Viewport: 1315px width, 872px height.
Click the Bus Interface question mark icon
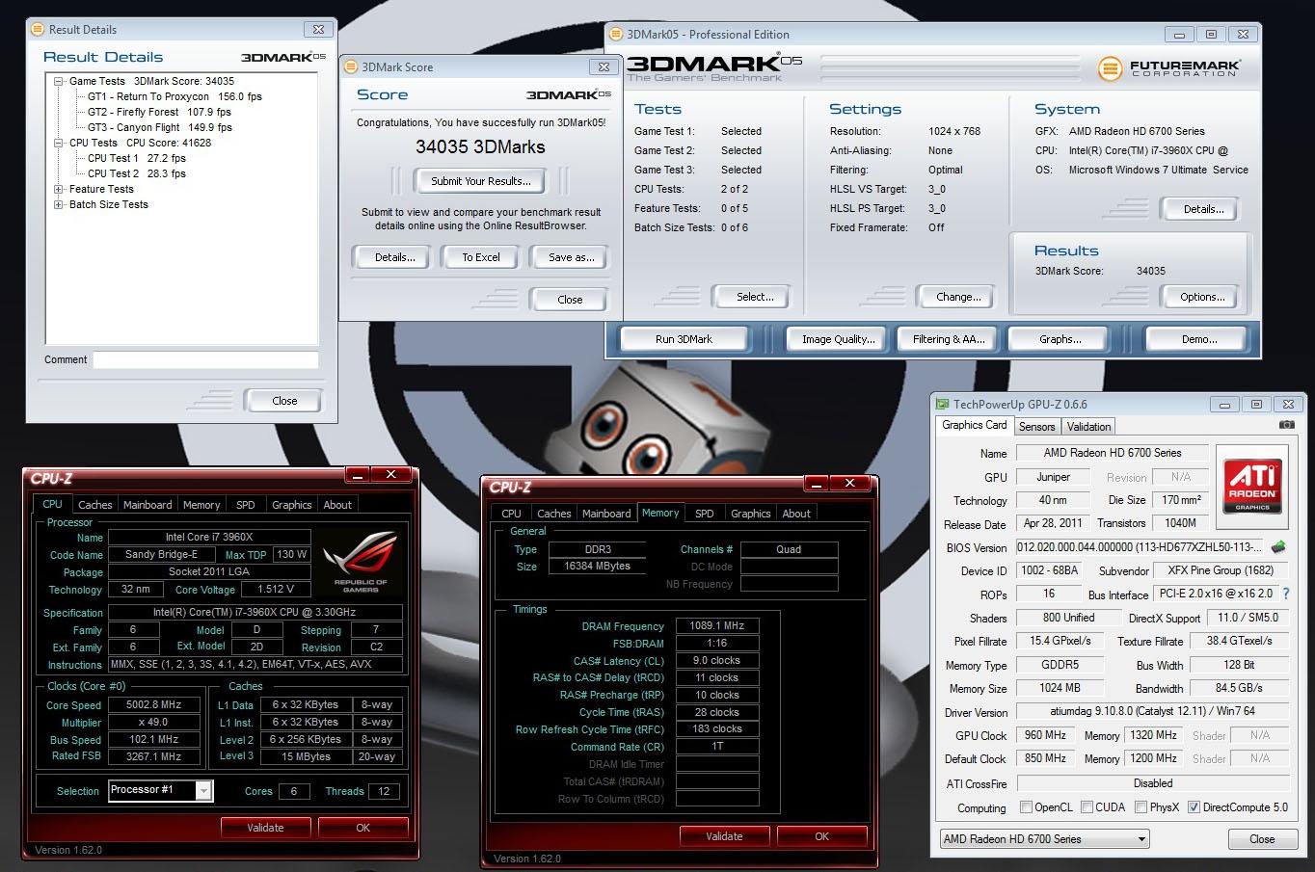pos(1285,595)
